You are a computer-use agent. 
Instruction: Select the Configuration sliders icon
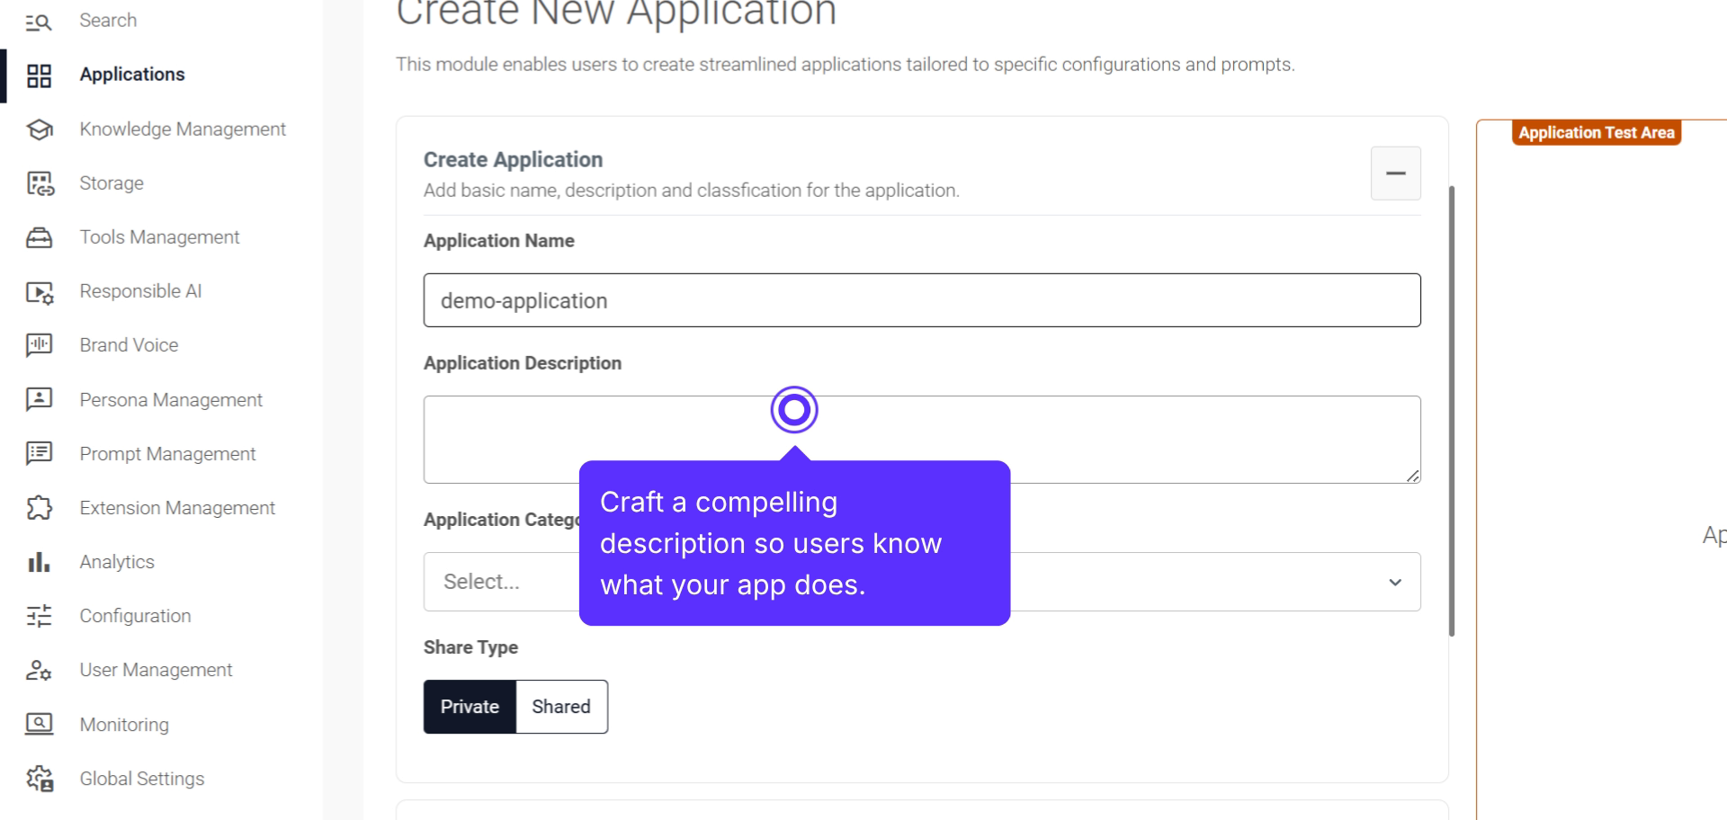[x=40, y=616]
